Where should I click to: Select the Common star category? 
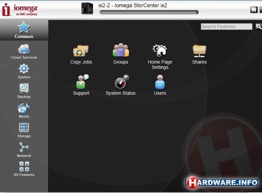(24, 30)
